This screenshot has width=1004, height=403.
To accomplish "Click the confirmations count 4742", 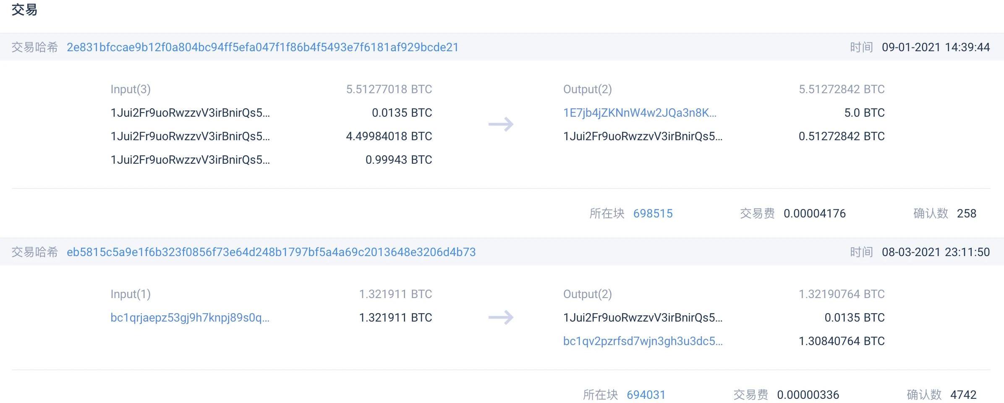I will click(x=963, y=395).
